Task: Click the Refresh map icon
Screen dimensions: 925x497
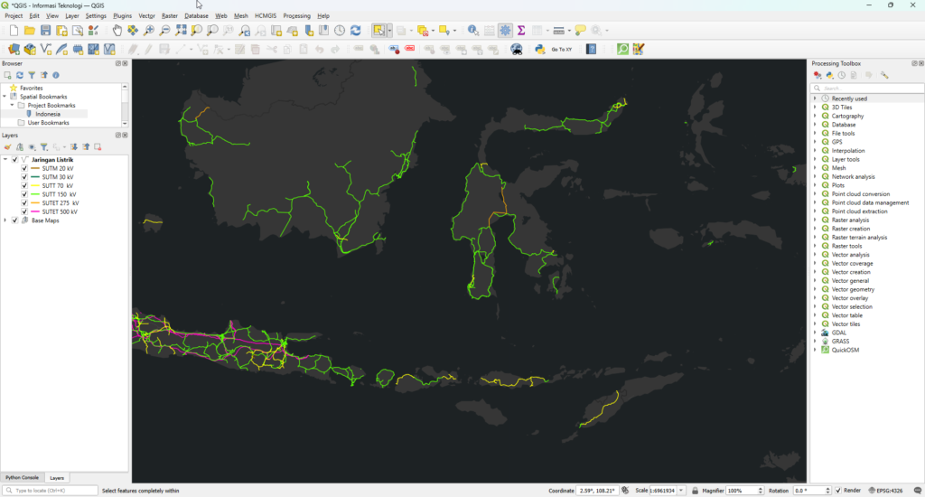Action: point(355,31)
